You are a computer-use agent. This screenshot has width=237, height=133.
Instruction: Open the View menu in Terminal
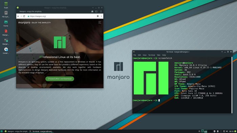click(x=145, y=55)
